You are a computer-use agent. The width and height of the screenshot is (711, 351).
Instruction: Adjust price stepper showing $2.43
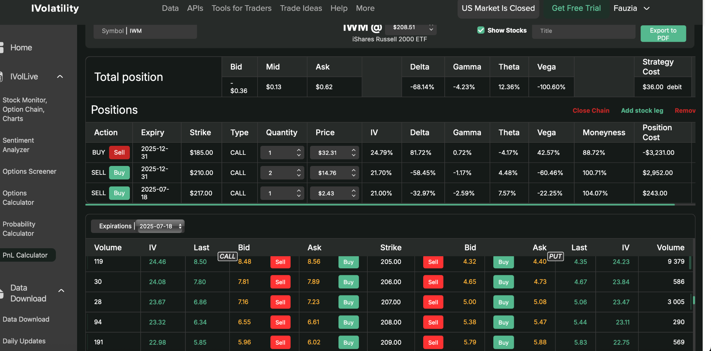tap(353, 193)
